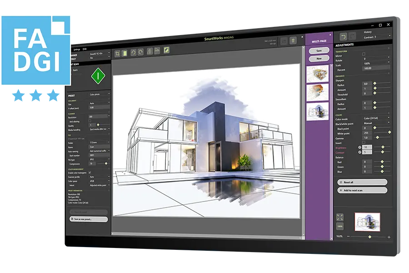Uncheck Enable color management
Screen dimensions: 409x273
(90, 172)
